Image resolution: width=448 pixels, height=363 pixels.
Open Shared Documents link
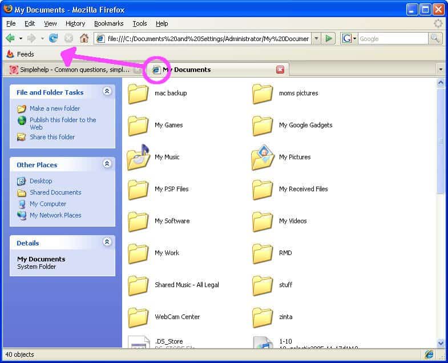click(x=55, y=193)
